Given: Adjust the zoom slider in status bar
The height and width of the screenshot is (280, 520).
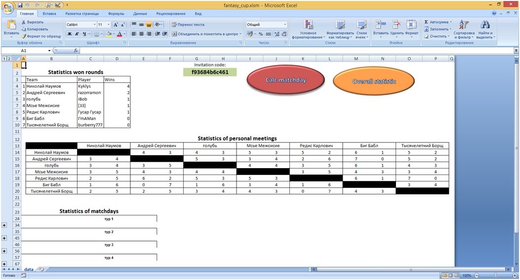Looking at the screenshot, I should [x=495, y=276].
